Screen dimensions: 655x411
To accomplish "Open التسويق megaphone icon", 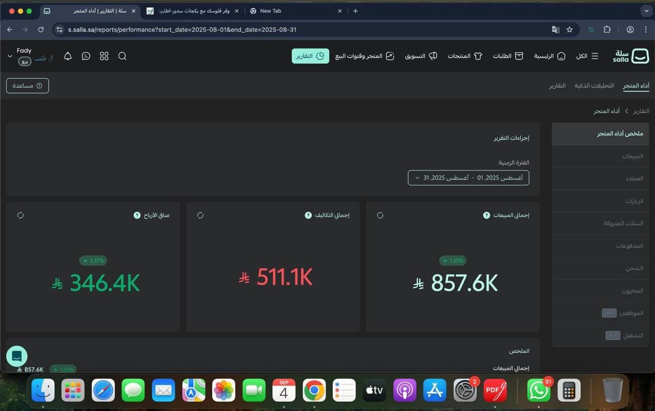I will (433, 56).
